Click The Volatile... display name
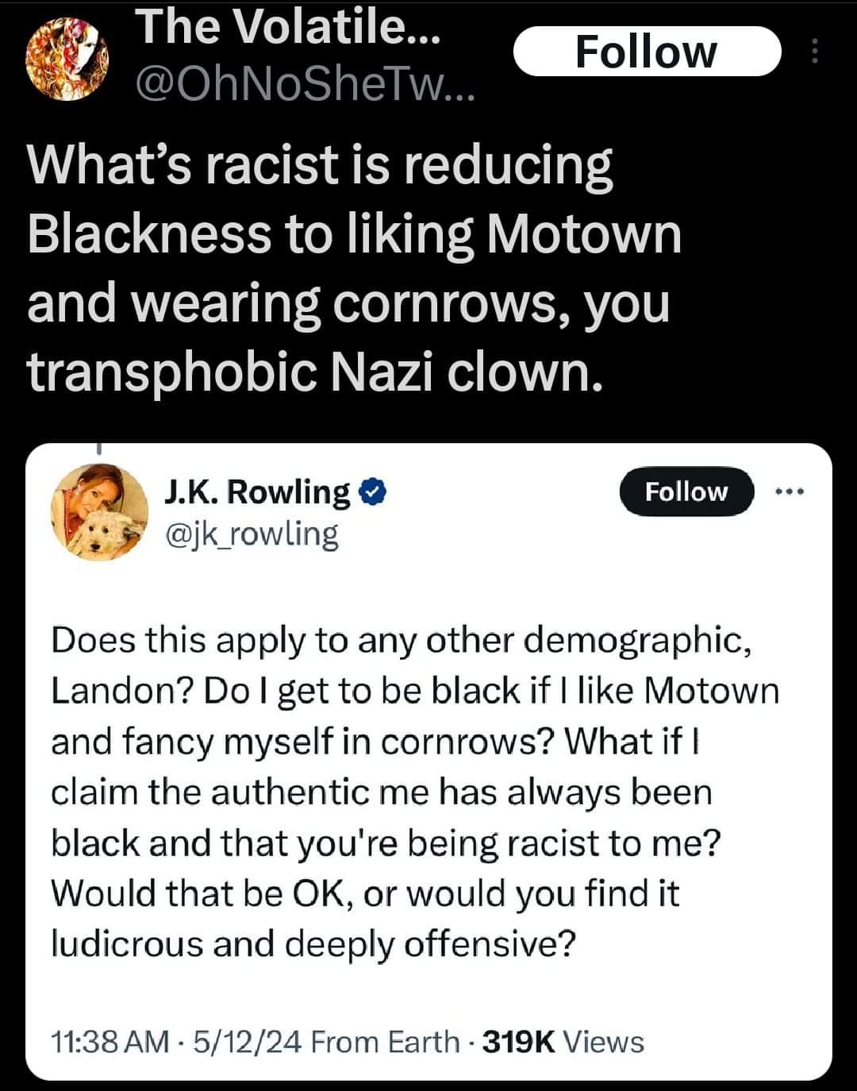 [x=289, y=29]
